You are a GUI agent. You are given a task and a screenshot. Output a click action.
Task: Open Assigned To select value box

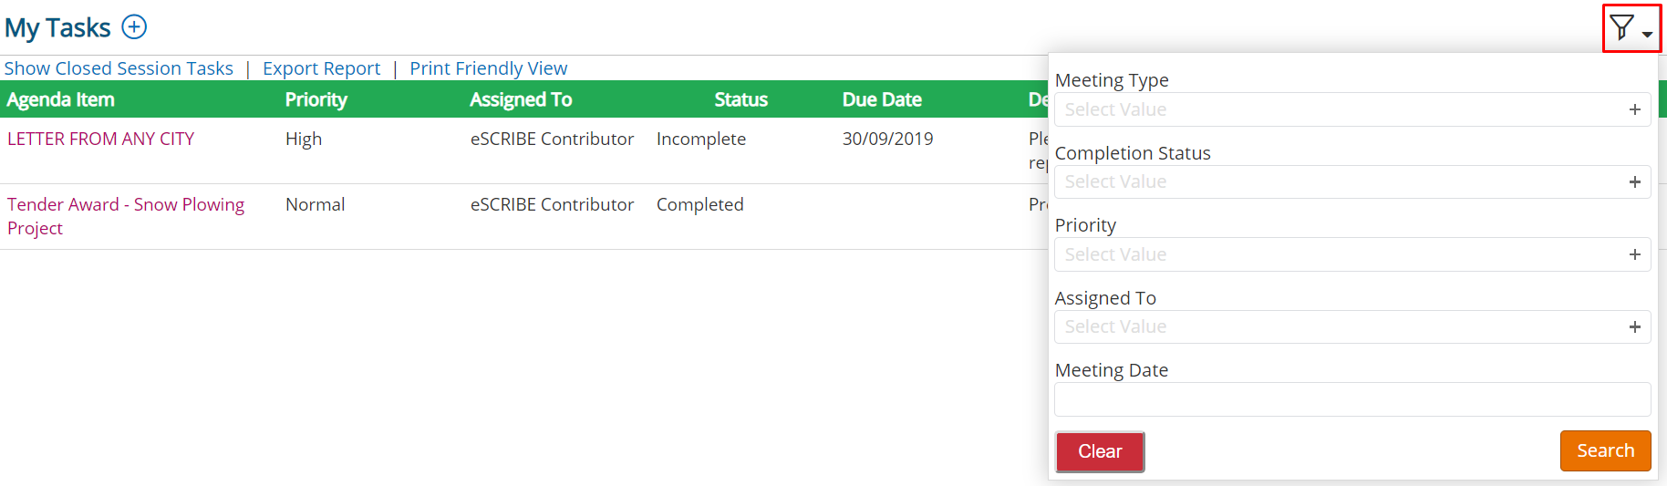coord(1352,326)
